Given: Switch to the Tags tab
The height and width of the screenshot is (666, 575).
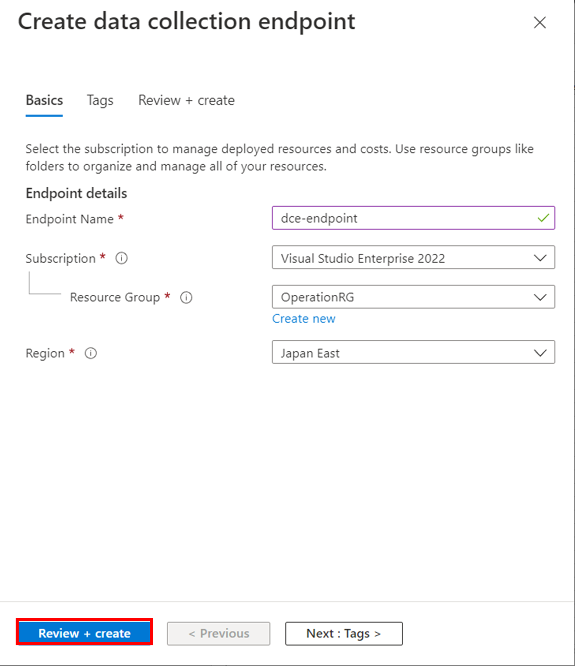Looking at the screenshot, I should 100,100.
